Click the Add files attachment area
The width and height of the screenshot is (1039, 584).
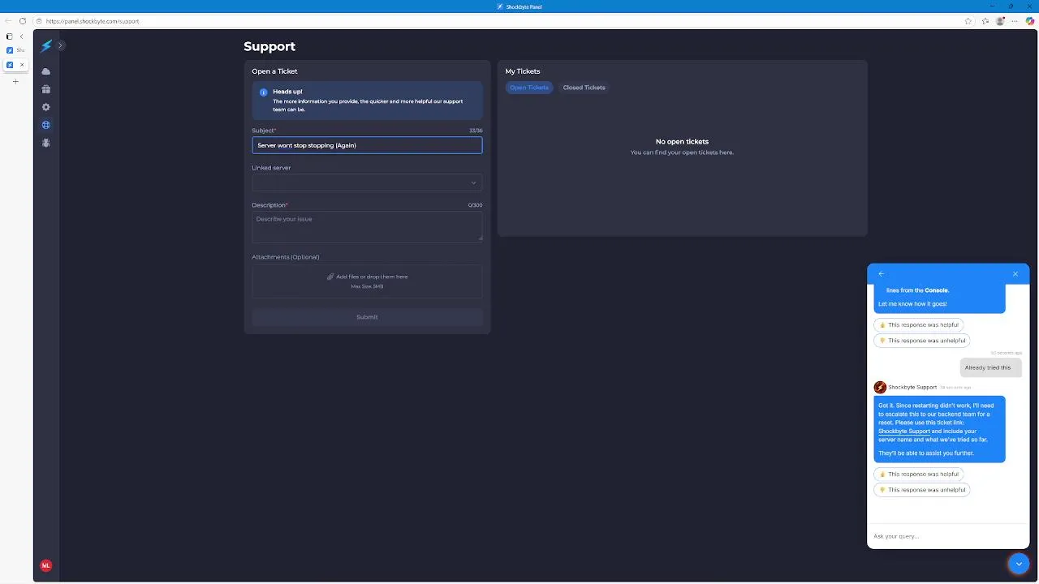367,281
